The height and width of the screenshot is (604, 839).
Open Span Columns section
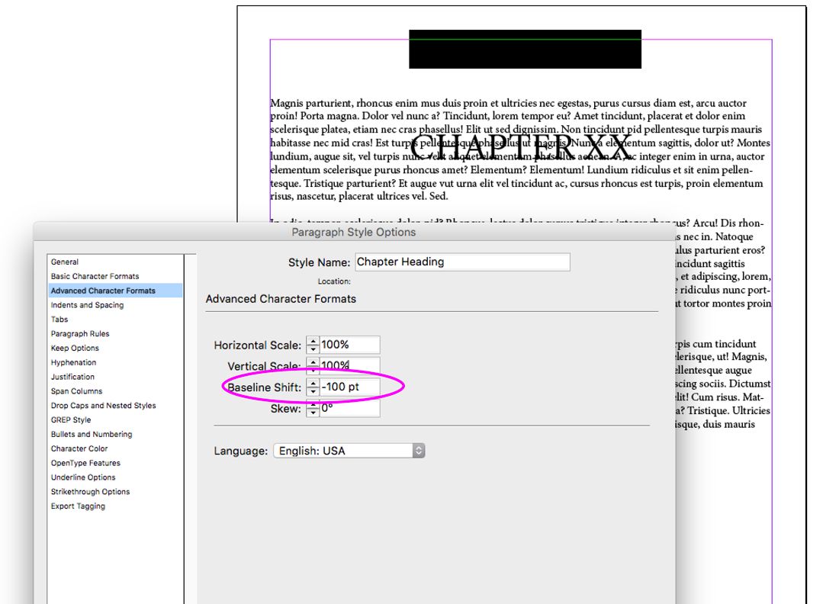click(x=76, y=391)
